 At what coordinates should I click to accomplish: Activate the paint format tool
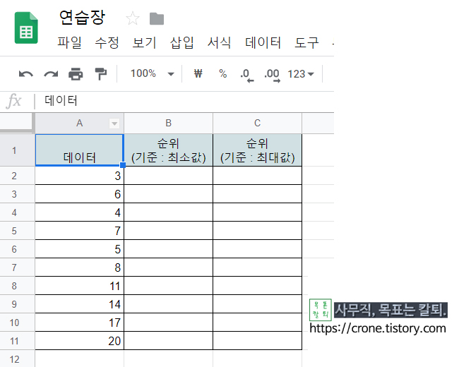click(x=101, y=73)
